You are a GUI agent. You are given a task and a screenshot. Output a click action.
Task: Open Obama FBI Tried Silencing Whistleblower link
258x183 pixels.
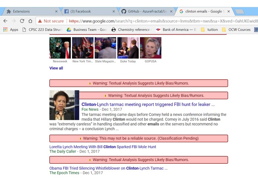coord(108,168)
